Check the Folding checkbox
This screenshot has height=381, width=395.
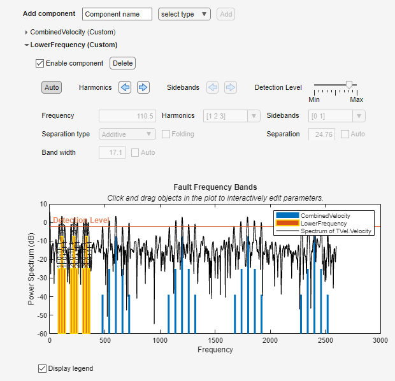click(x=166, y=134)
